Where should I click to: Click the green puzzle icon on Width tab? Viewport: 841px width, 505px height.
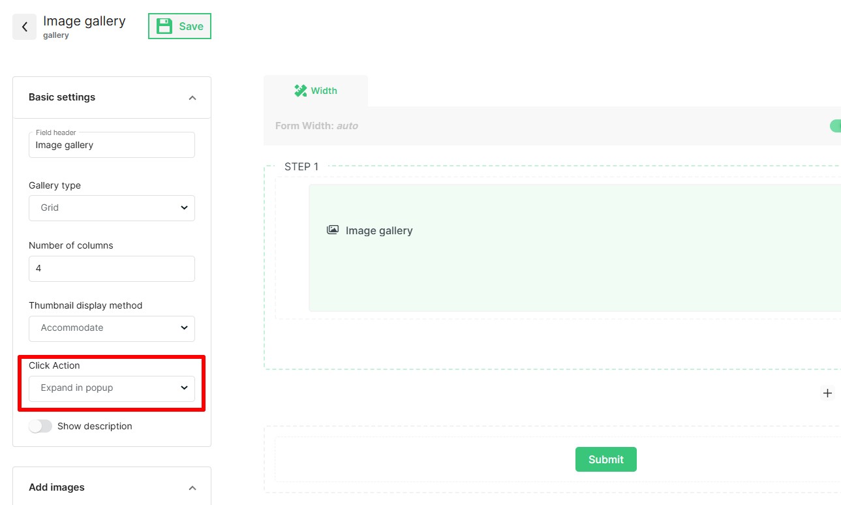(x=300, y=90)
